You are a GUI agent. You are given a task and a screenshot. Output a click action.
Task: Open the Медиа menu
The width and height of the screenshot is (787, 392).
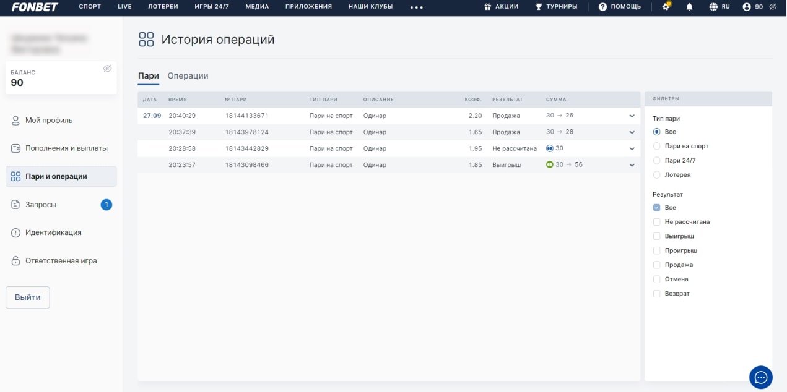pyautogui.click(x=257, y=7)
